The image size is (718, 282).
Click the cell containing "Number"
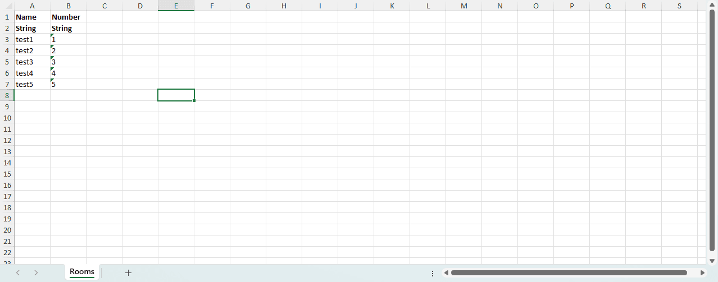click(68, 17)
